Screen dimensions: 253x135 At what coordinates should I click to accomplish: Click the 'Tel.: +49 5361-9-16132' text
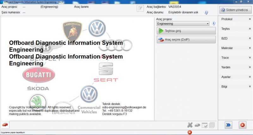117,111
